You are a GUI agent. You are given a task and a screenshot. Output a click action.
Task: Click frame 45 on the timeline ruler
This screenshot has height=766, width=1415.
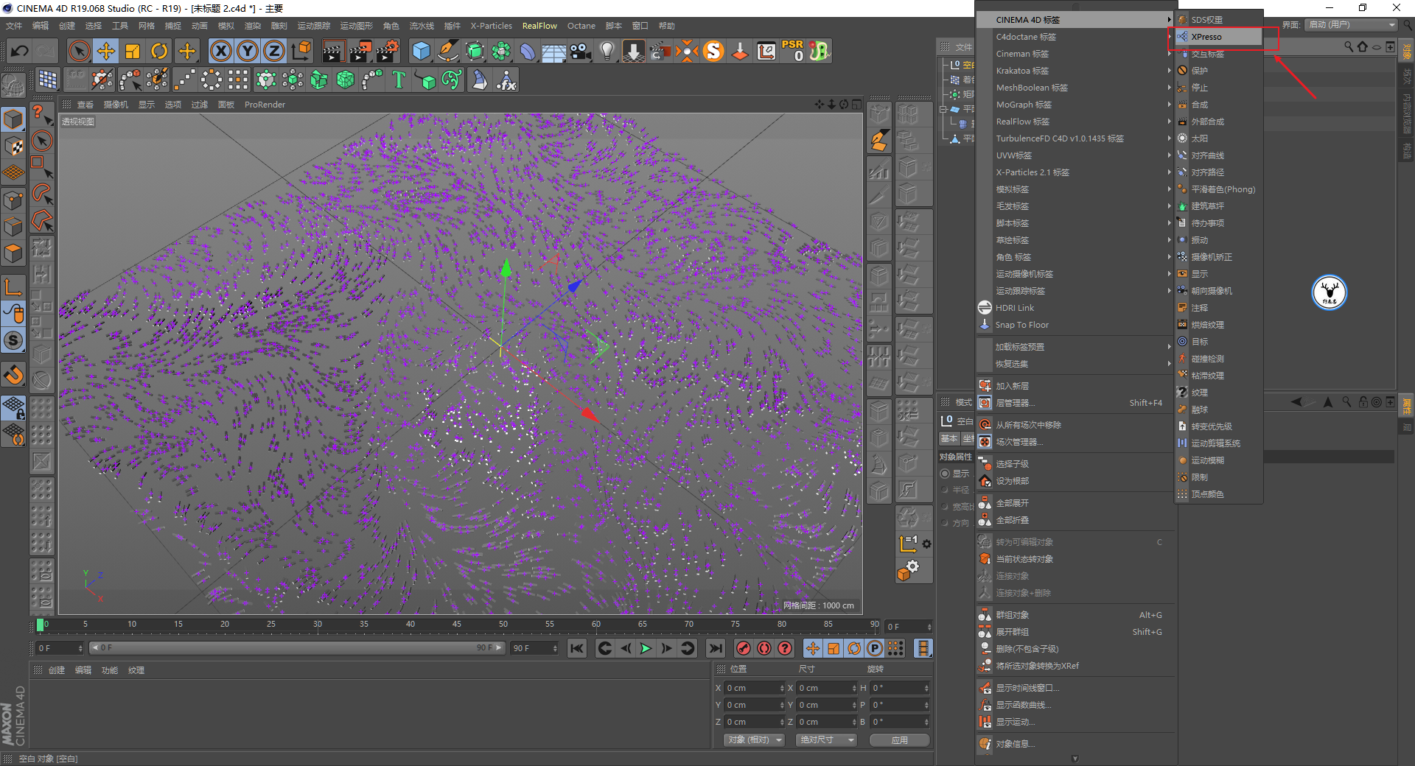[x=456, y=625]
